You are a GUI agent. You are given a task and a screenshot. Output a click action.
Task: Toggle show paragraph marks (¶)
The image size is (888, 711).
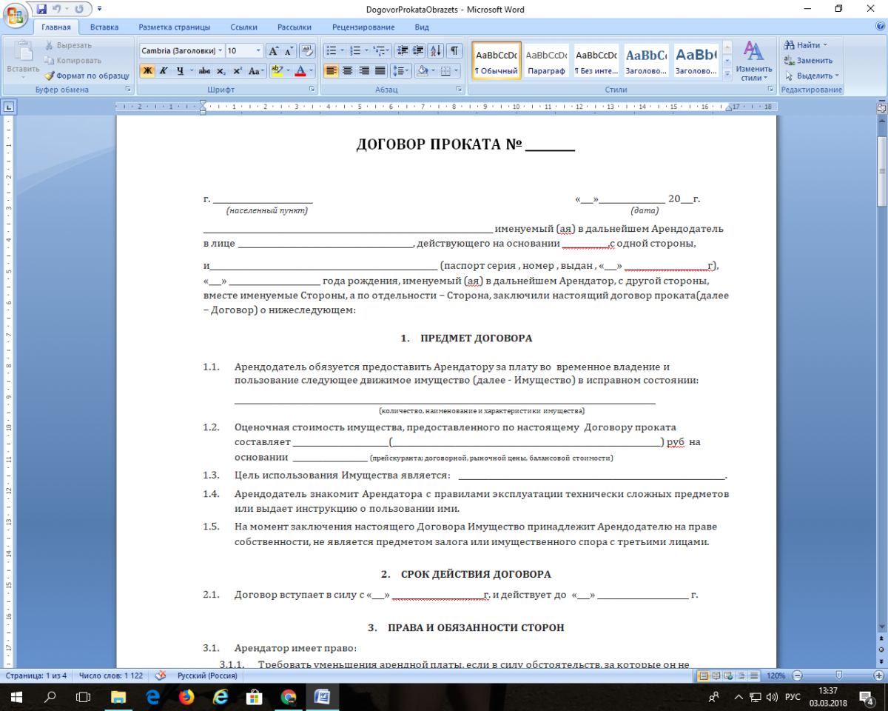pyautogui.click(x=454, y=51)
